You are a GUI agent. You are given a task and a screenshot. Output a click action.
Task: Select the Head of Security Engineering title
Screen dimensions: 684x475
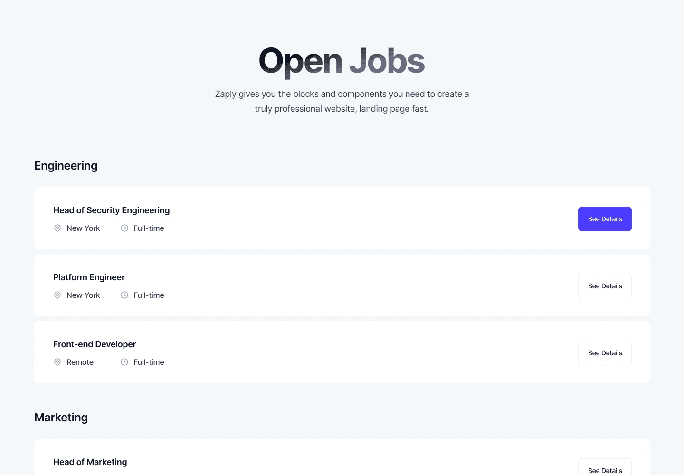click(x=111, y=210)
